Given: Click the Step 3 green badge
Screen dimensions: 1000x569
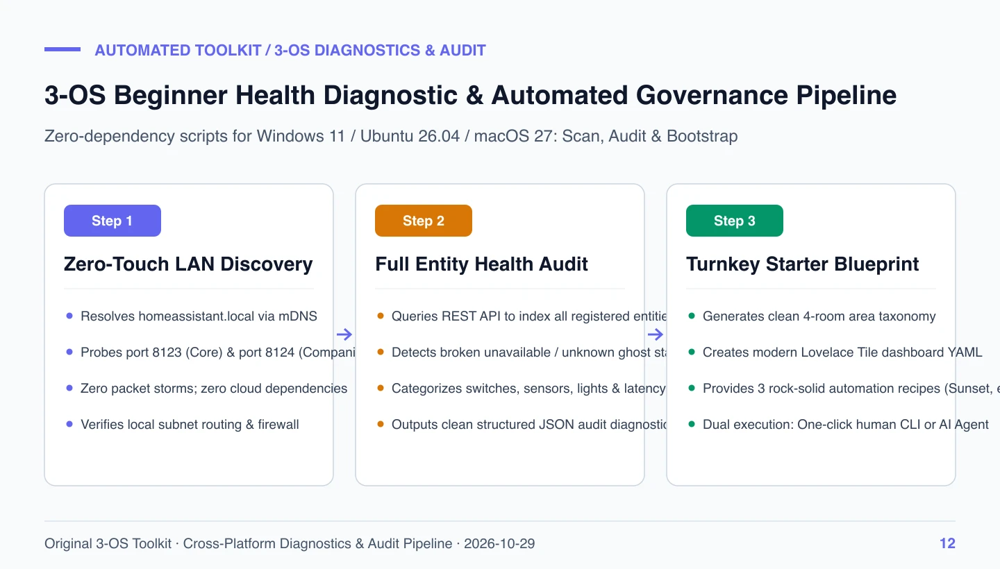Looking at the screenshot, I should (735, 221).
